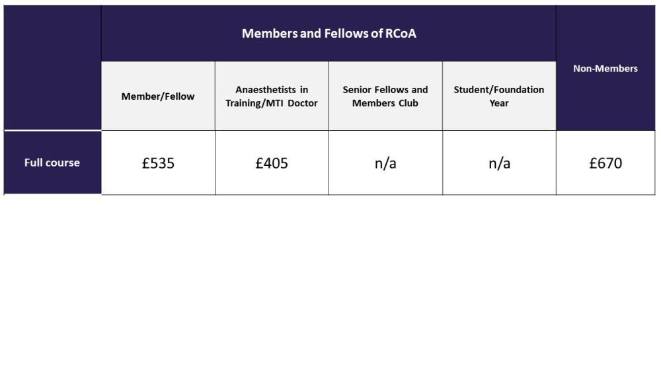Click the Member/Fellow column header
Viewport: 661px width, 372px height.
[158, 96]
